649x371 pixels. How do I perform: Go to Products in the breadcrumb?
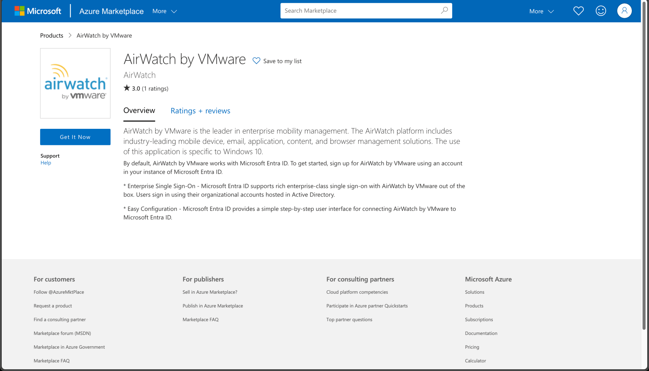[52, 35]
